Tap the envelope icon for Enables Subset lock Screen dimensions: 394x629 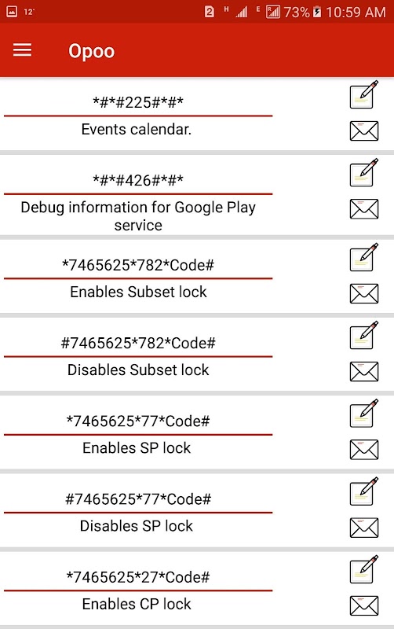pyautogui.click(x=364, y=293)
